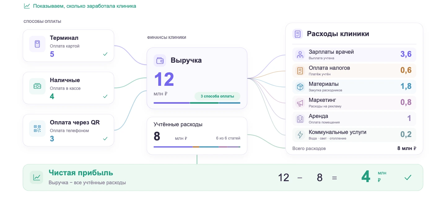
Task: Click the doctor icon for Зарплаты врачей
Action: tap(300, 55)
